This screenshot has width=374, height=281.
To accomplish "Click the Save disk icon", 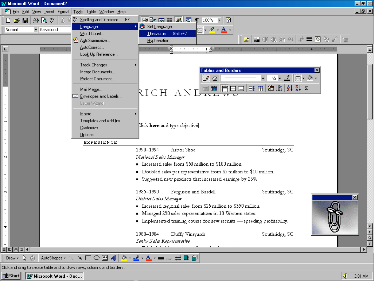I will [x=25, y=20].
